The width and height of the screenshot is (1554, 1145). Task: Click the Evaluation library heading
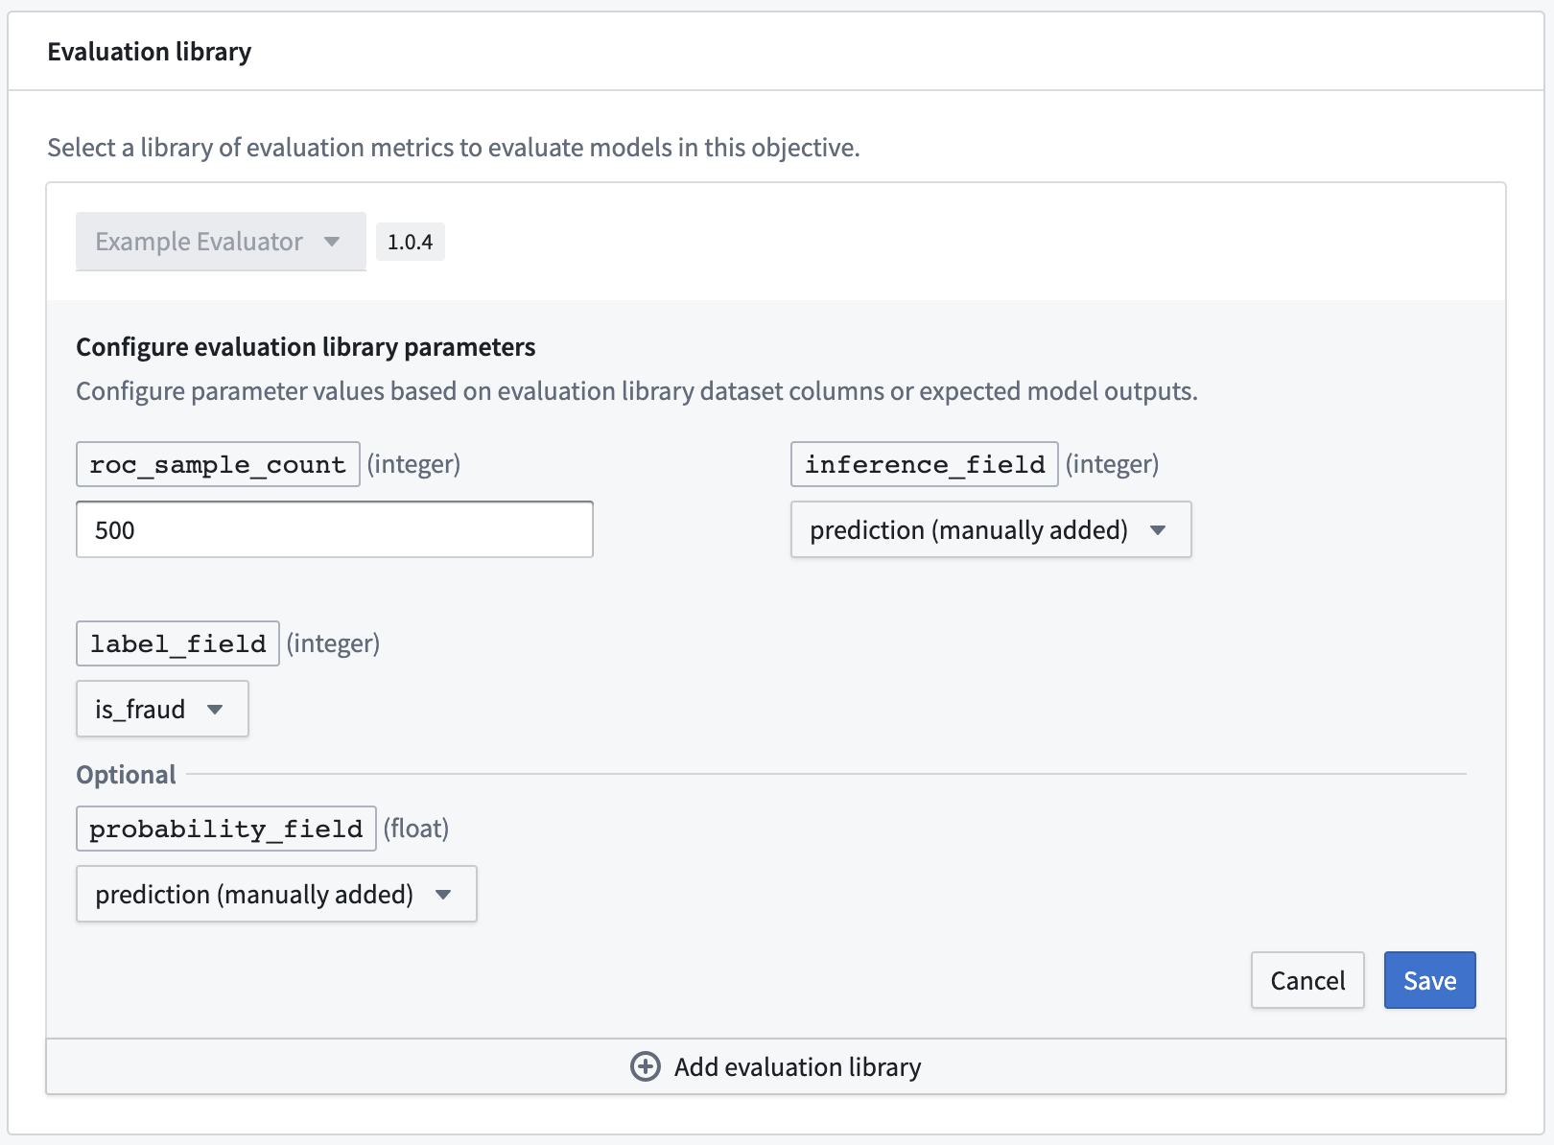150,52
